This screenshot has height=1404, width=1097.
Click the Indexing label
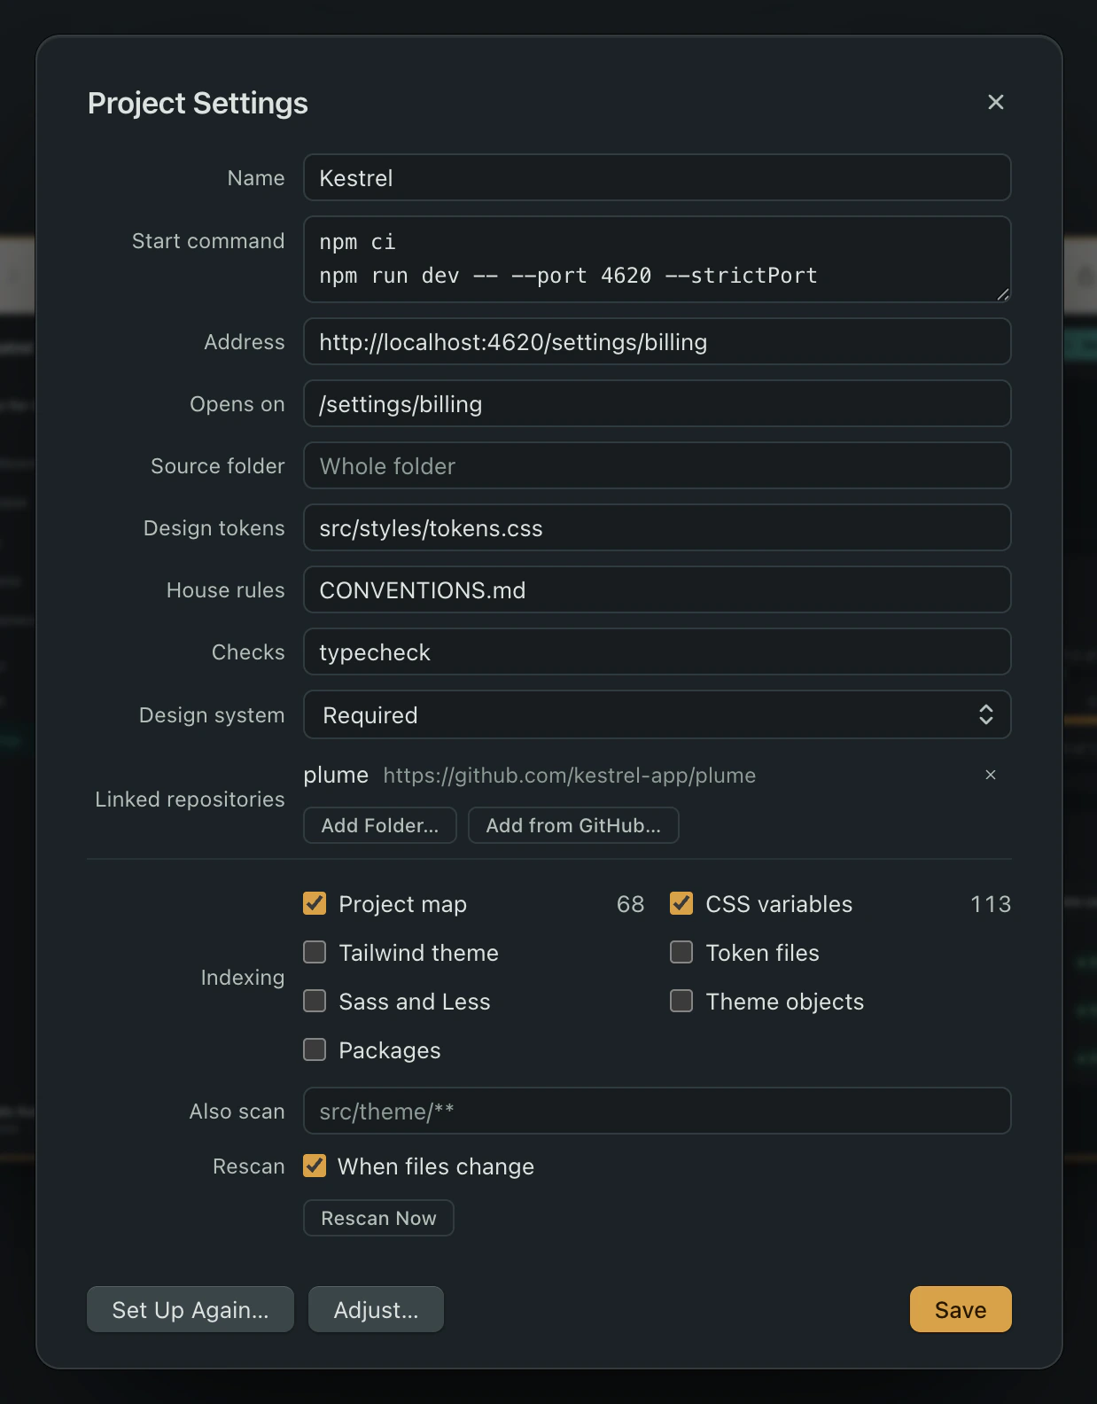click(243, 978)
